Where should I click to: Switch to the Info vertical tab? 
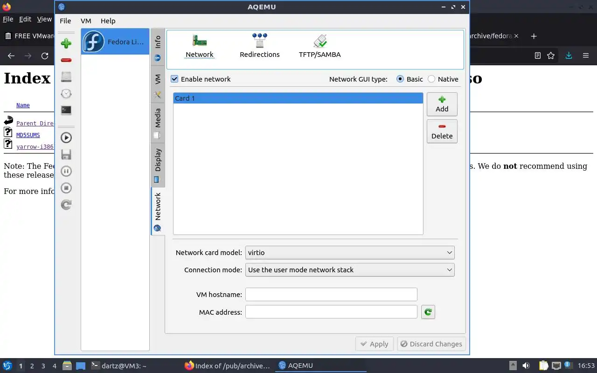pyautogui.click(x=158, y=48)
